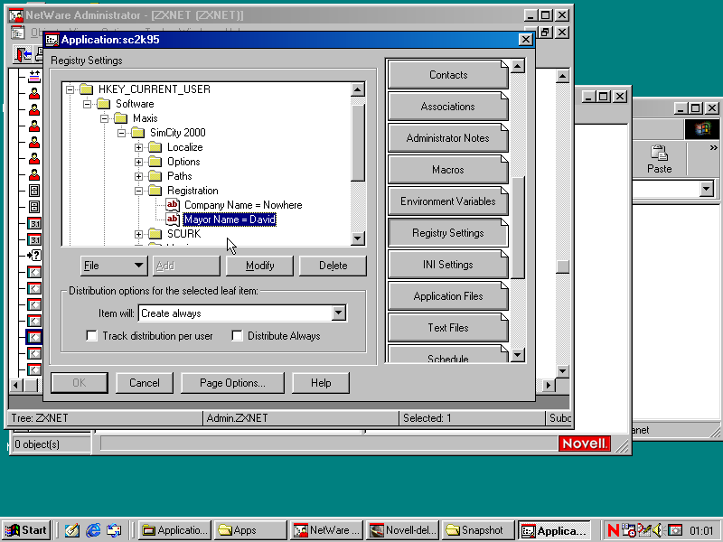
Task: Click the Maxis folder icon
Action: 121,118
